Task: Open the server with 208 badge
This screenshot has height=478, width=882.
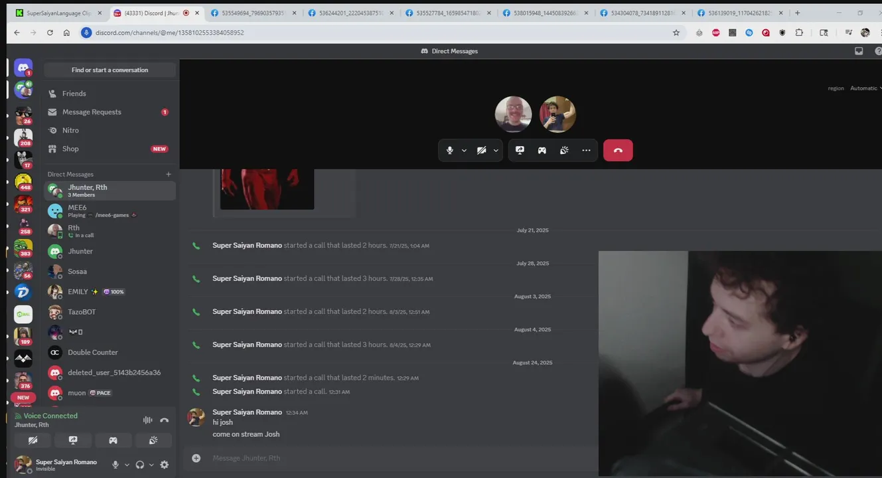Action: [x=23, y=137]
